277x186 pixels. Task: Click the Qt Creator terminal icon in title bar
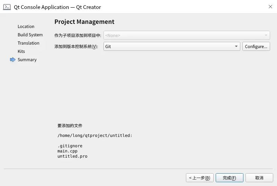7,7
